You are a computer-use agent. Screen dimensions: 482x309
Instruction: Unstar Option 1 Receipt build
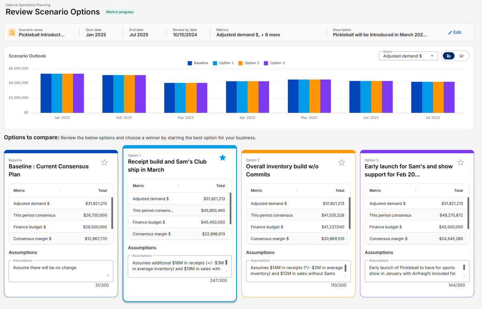pyautogui.click(x=223, y=158)
